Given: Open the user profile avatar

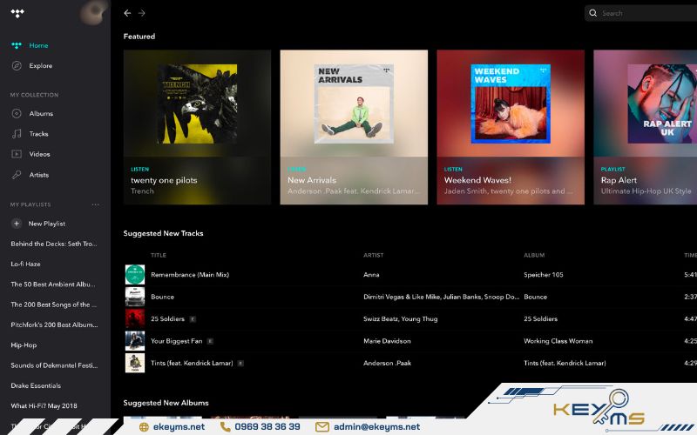Looking at the screenshot, I should [x=93, y=12].
